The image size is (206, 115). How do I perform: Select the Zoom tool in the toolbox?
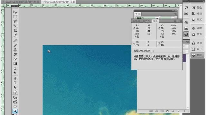click(x=15, y=111)
